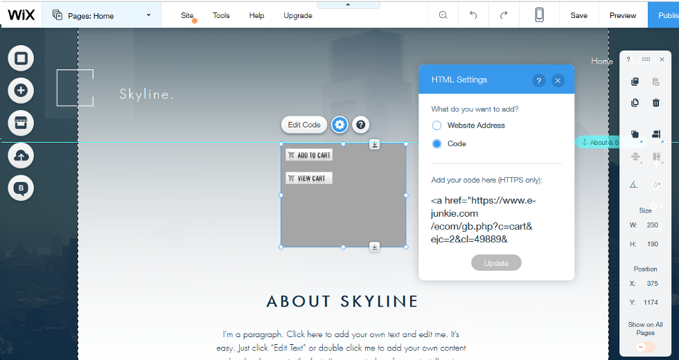Open the cloud upload media icon

[x=21, y=156]
